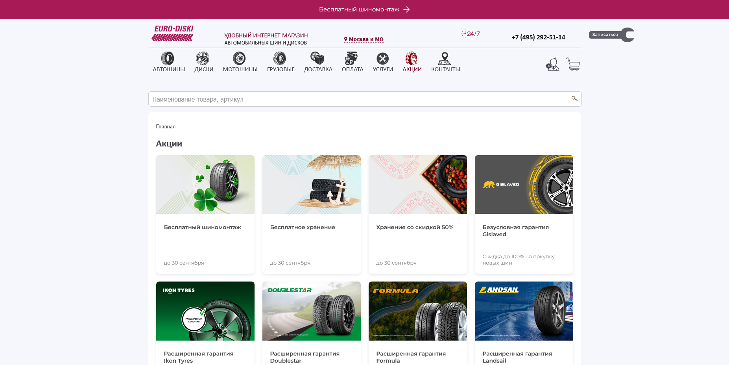Click the УДОБНЫЙ ИНТЕРНЕТ-МАГАЗИН tagline
The width and height of the screenshot is (729, 365).
tap(266, 35)
